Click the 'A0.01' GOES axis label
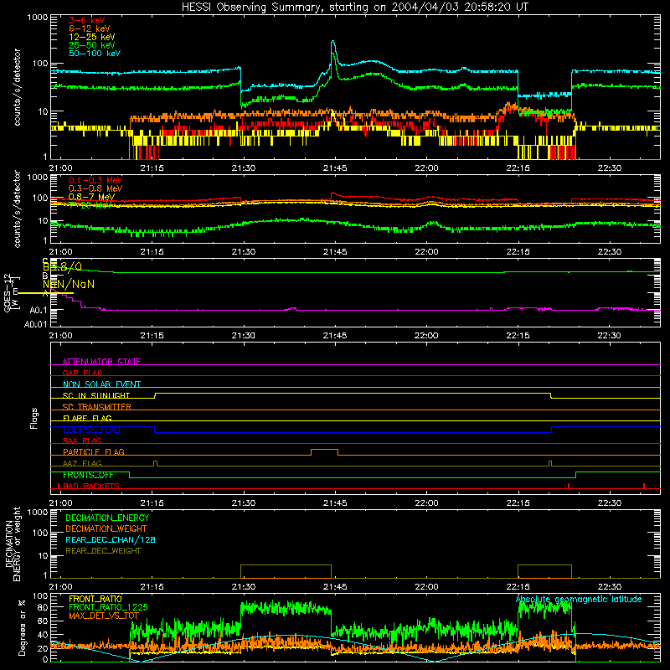670x670 pixels. click(x=35, y=324)
